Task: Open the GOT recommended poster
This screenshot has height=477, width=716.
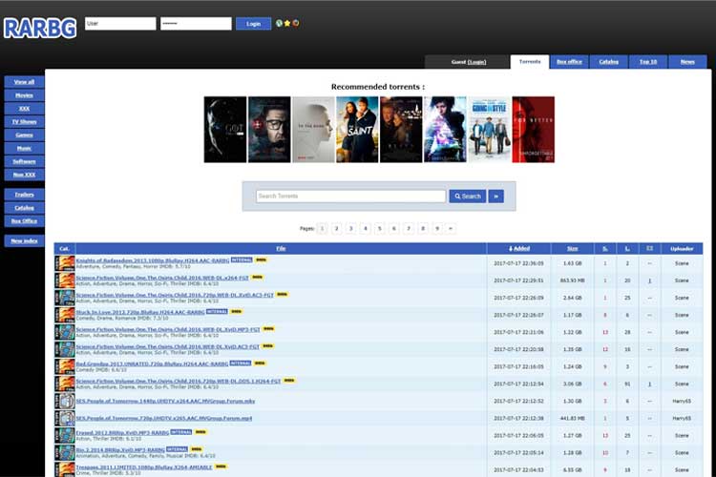Action: [x=225, y=129]
